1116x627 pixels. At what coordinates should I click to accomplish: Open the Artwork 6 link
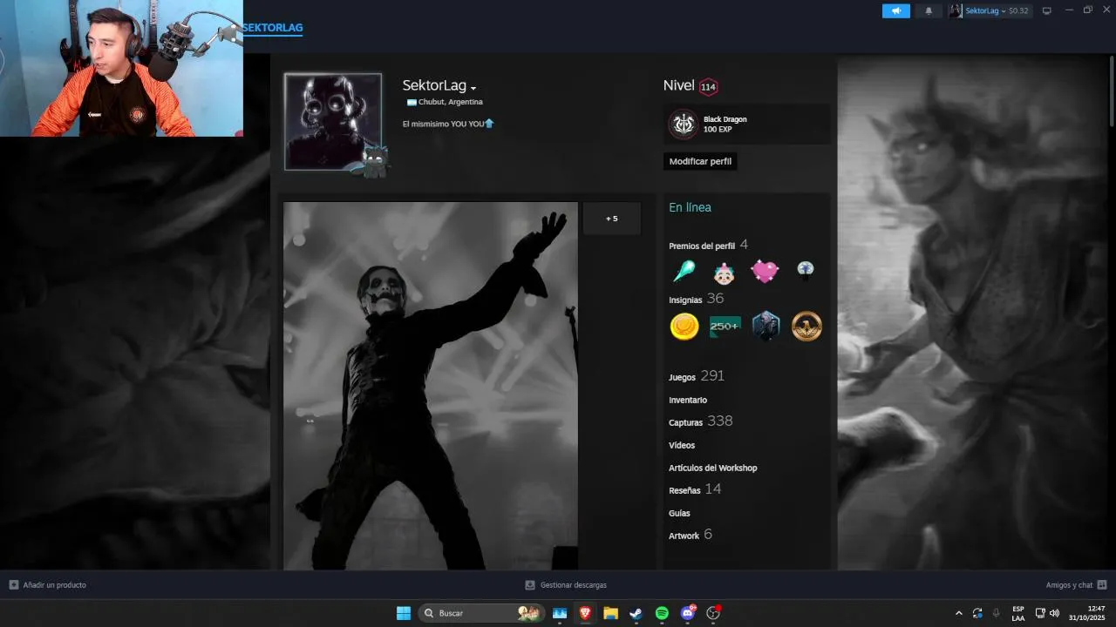pos(691,535)
